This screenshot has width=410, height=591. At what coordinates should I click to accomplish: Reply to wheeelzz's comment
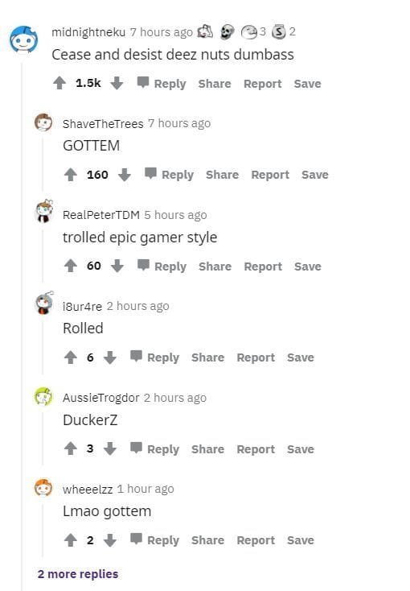154,540
